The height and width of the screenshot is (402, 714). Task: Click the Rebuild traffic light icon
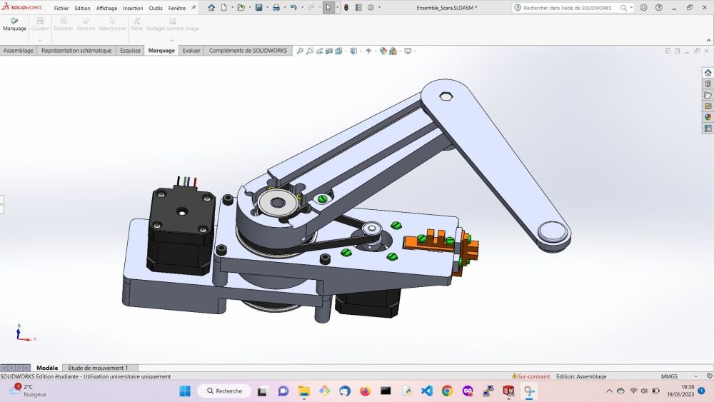click(346, 8)
